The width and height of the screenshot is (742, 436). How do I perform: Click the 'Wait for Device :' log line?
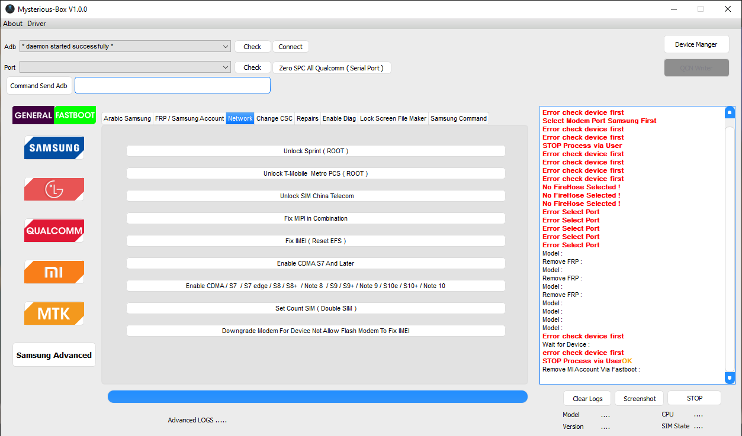pyautogui.click(x=566, y=344)
